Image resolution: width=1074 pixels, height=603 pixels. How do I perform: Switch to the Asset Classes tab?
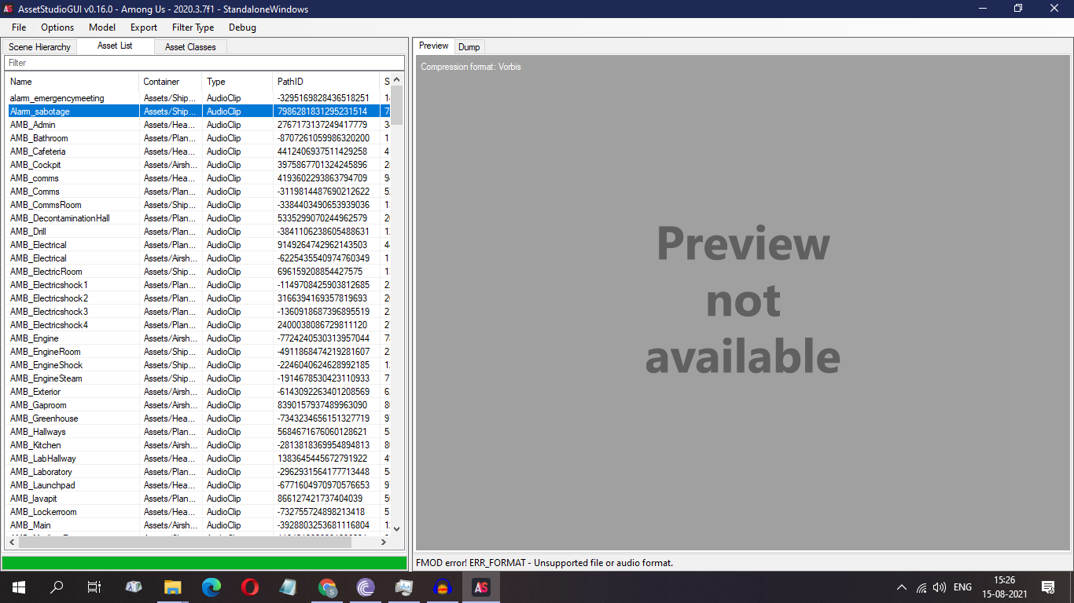click(x=189, y=46)
